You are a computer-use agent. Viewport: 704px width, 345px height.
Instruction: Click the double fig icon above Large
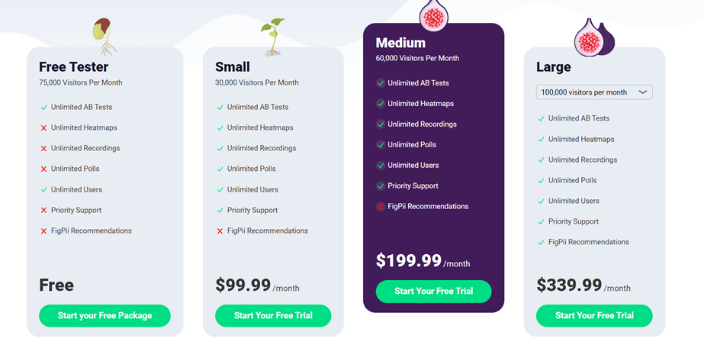click(595, 37)
